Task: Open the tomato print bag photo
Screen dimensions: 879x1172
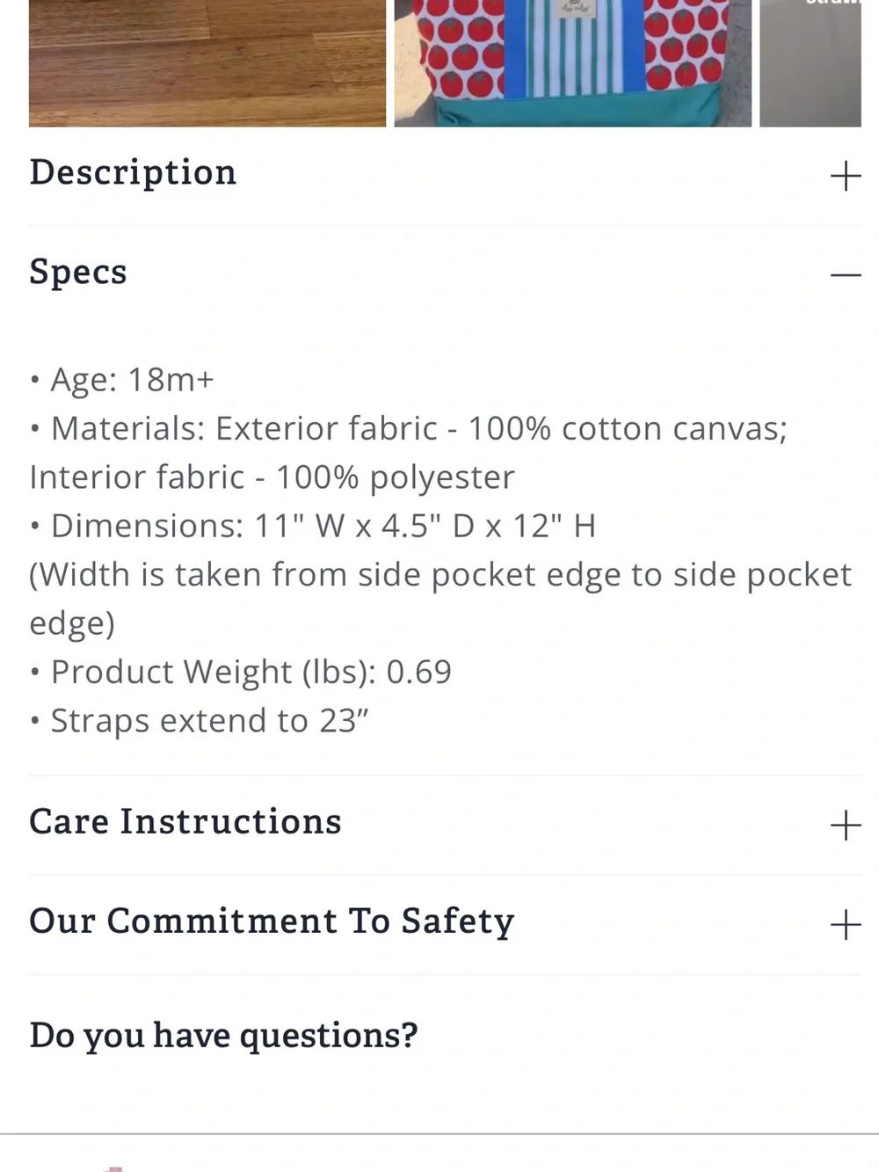Action: pyautogui.click(x=572, y=63)
